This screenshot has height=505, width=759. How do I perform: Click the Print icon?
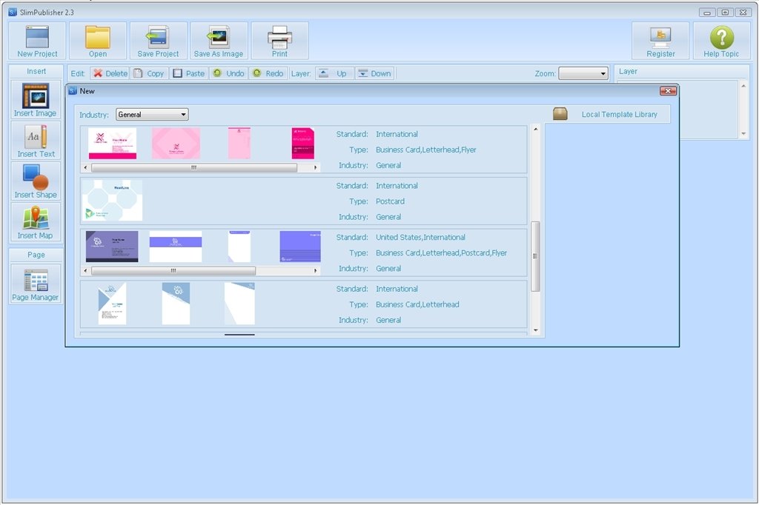[279, 41]
